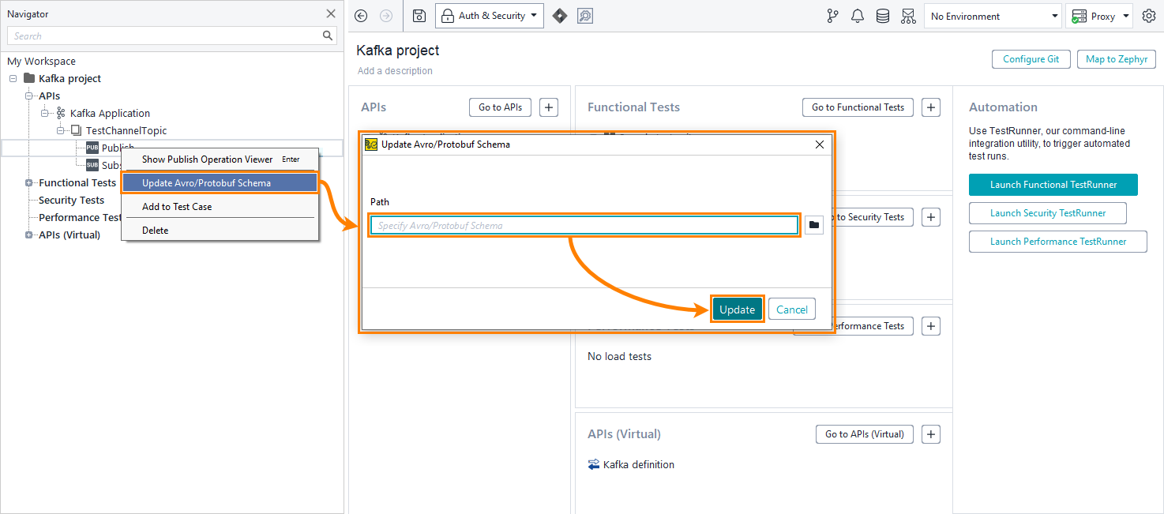Click the API Discovery magnifier icon

[585, 15]
